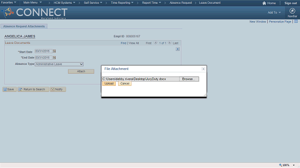Click the CONNECT Maryland Judiciary logo
Screen dimensions: 300x168
(x=34, y=13)
